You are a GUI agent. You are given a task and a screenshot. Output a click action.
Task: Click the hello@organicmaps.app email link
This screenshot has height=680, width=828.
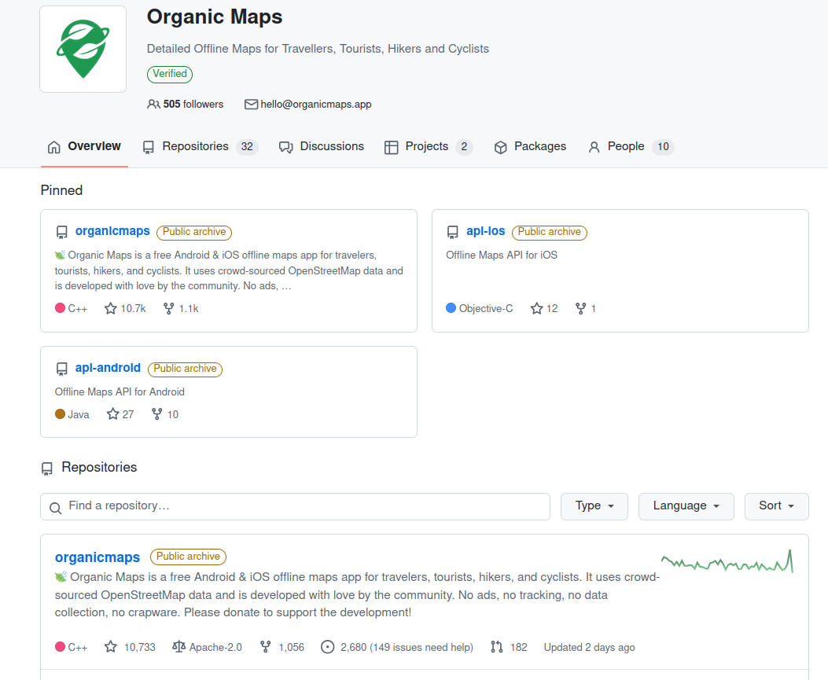315,105
